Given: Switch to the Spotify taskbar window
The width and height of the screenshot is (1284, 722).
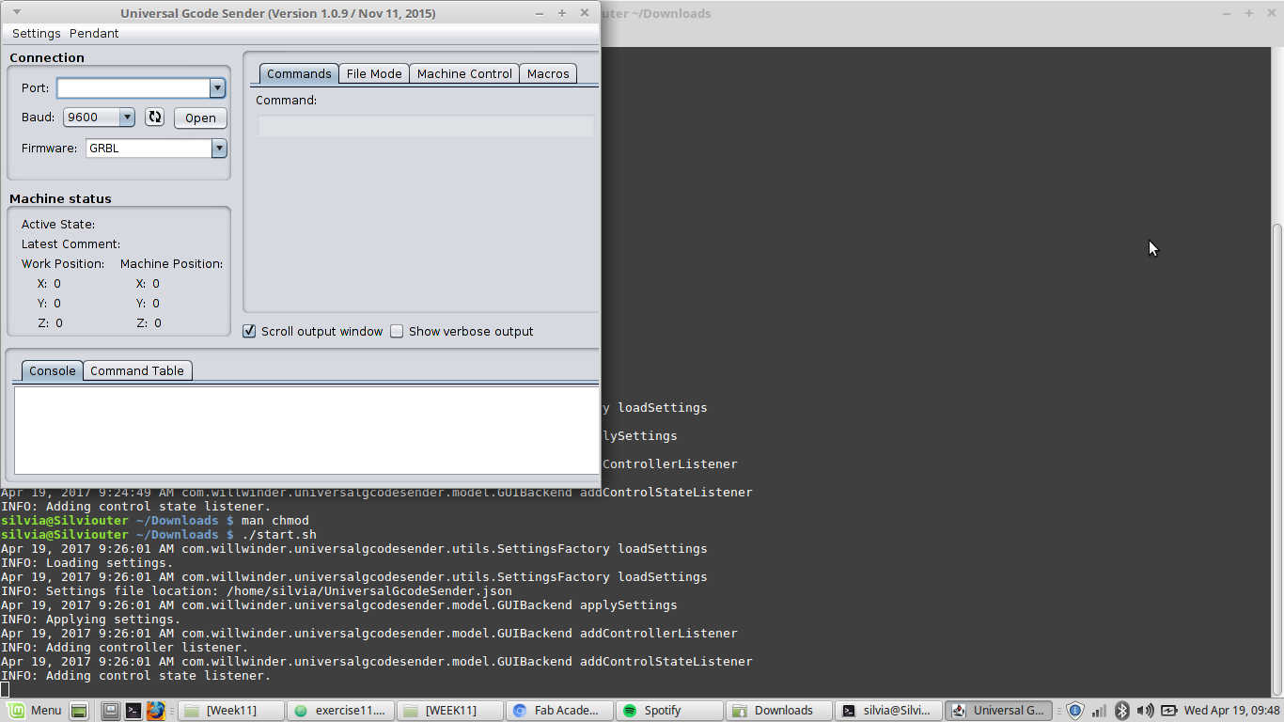Looking at the screenshot, I should [669, 711].
